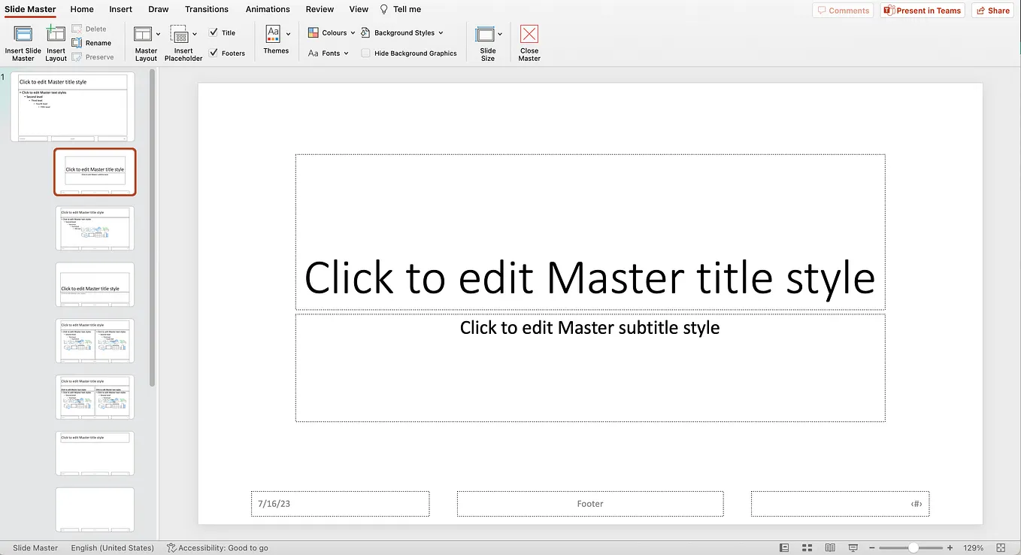
Task: Uncheck the Footers checkbox
Action: coord(214,53)
